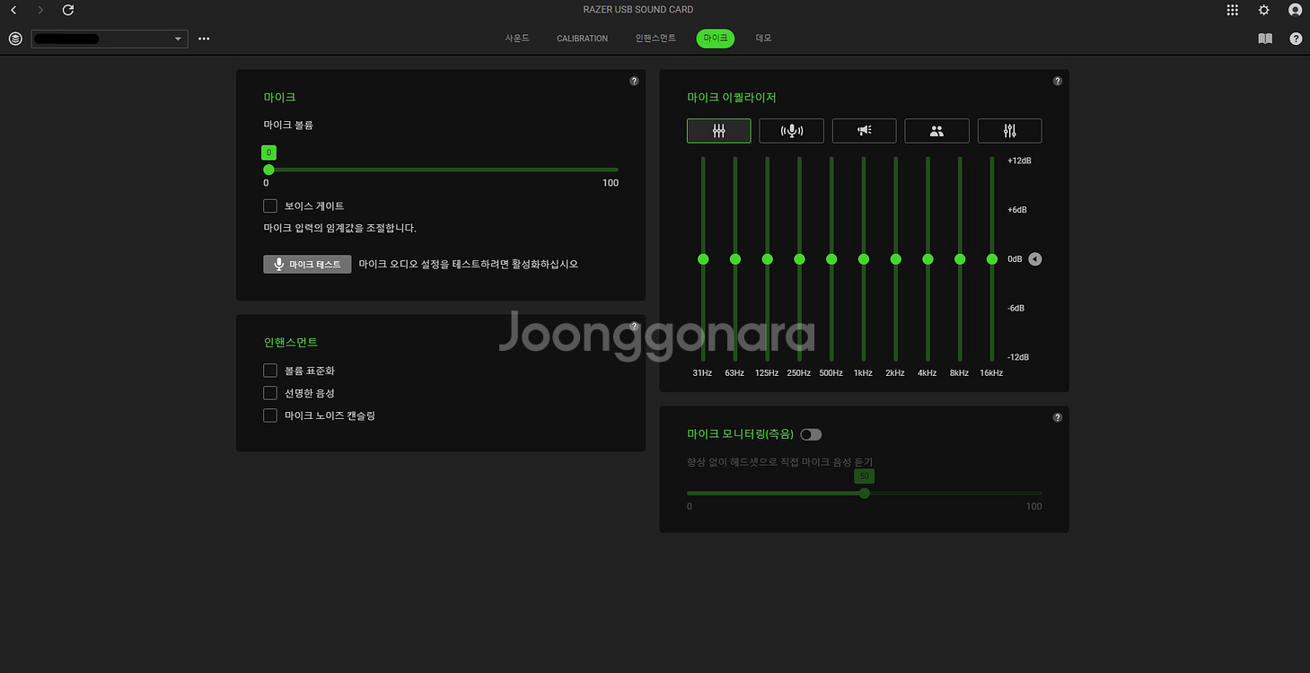This screenshot has height=673, width=1310.
Task: Switch to the CALIBRATION tab
Action: click(x=582, y=39)
